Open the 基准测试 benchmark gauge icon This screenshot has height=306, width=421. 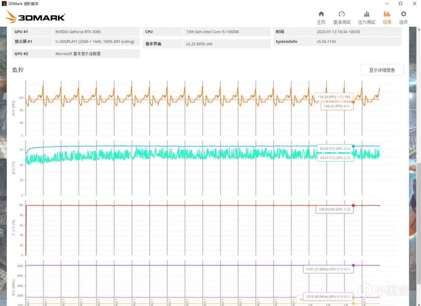(x=342, y=14)
